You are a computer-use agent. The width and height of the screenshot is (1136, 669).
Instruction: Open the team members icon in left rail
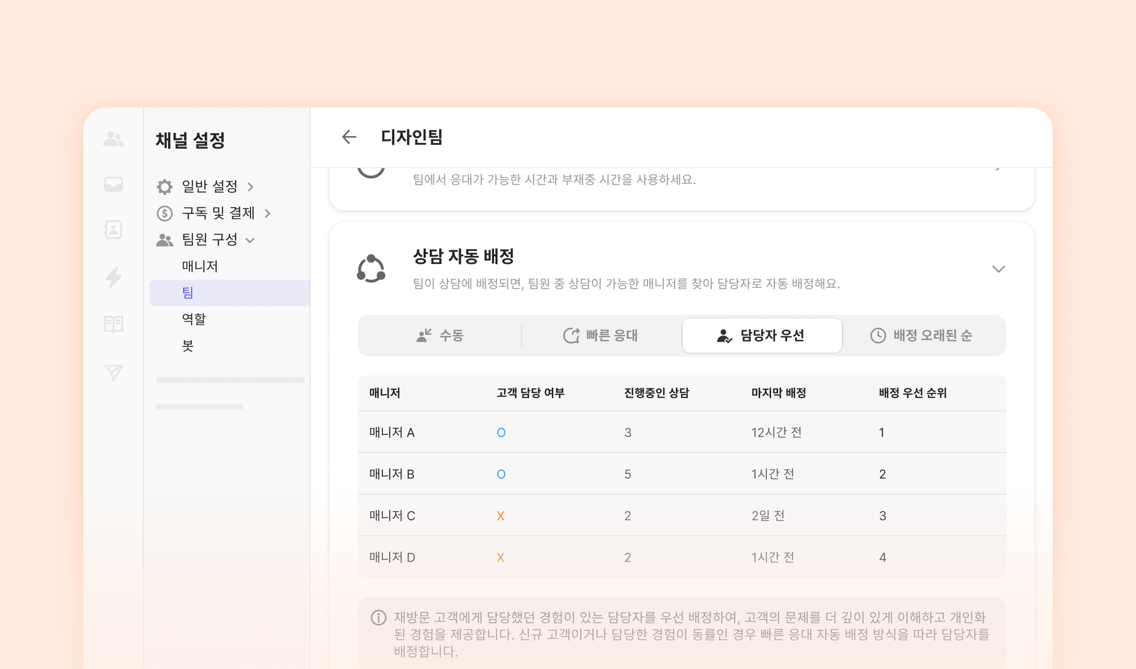point(114,139)
